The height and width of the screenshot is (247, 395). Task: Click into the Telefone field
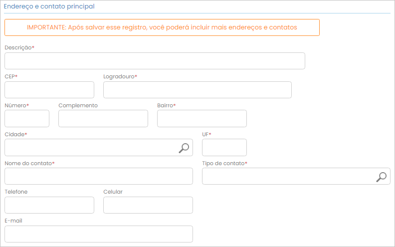click(49, 205)
